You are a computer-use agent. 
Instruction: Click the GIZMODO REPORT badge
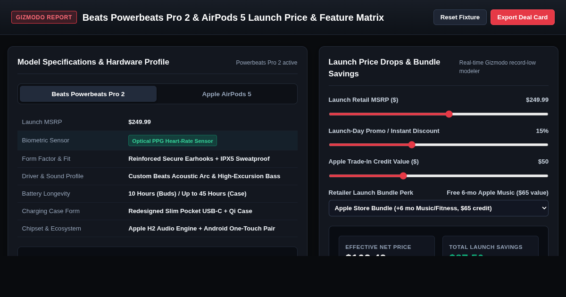pos(44,17)
